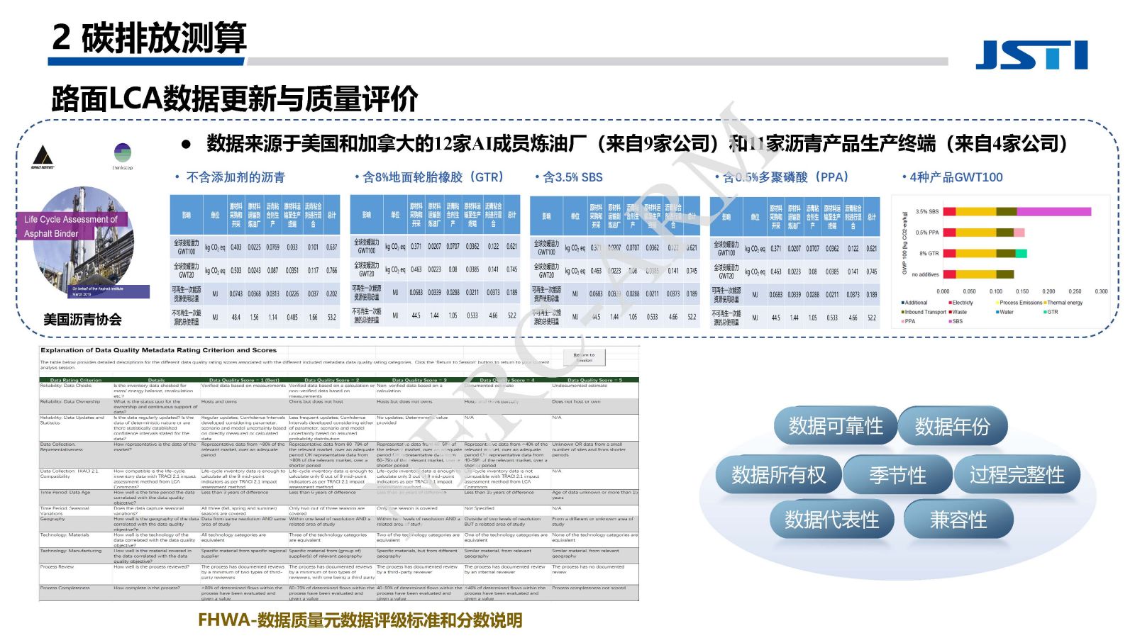Select the 季节性 pill

tap(897, 474)
